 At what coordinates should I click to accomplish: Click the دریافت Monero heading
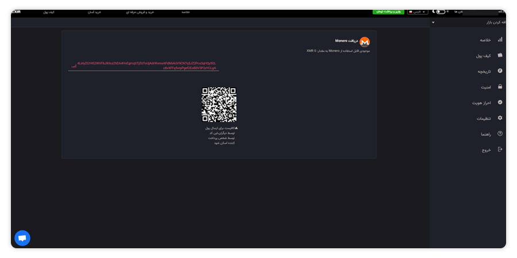(x=346, y=41)
